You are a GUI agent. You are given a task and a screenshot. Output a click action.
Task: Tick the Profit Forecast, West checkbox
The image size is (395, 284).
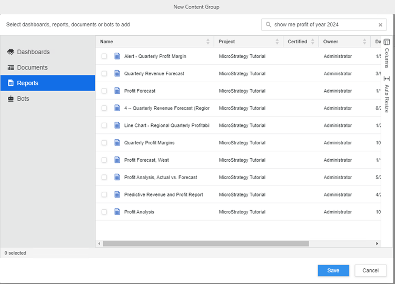click(104, 160)
